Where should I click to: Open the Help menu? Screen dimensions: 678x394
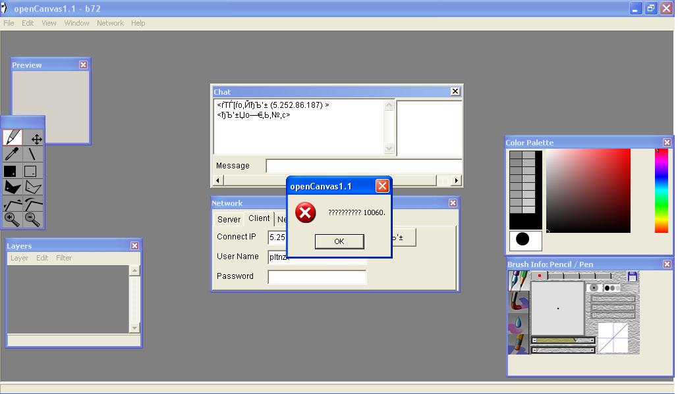(x=138, y=23)
